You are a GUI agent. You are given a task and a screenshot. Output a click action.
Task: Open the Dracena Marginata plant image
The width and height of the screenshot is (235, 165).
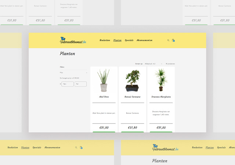pyautogui.click(x=161, y=80)
